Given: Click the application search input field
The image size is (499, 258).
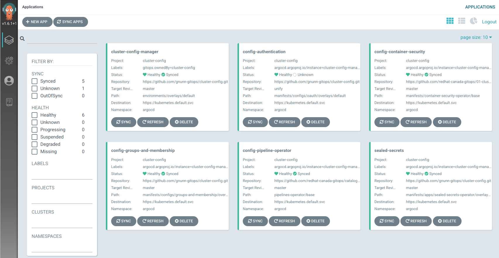Looking at the screenshot, I should 62,39.
